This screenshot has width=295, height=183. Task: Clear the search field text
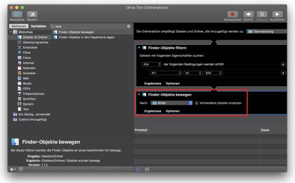[x=129, y=26]
